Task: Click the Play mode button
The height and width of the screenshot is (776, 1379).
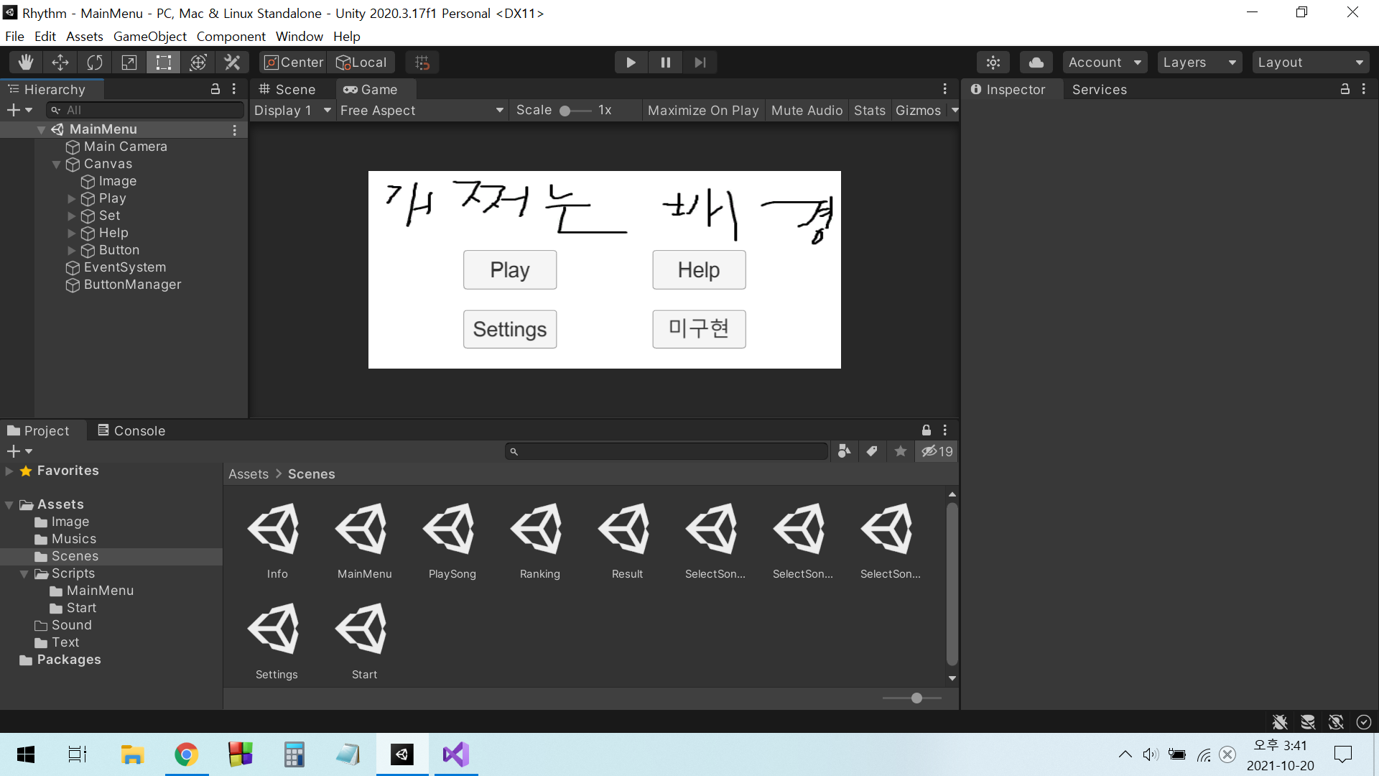Action: (631, 63)
